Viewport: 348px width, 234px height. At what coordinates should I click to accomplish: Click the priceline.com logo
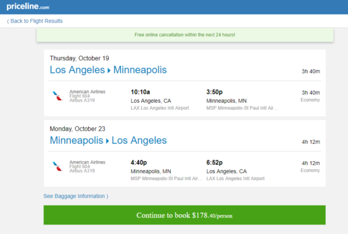point(28,6)
